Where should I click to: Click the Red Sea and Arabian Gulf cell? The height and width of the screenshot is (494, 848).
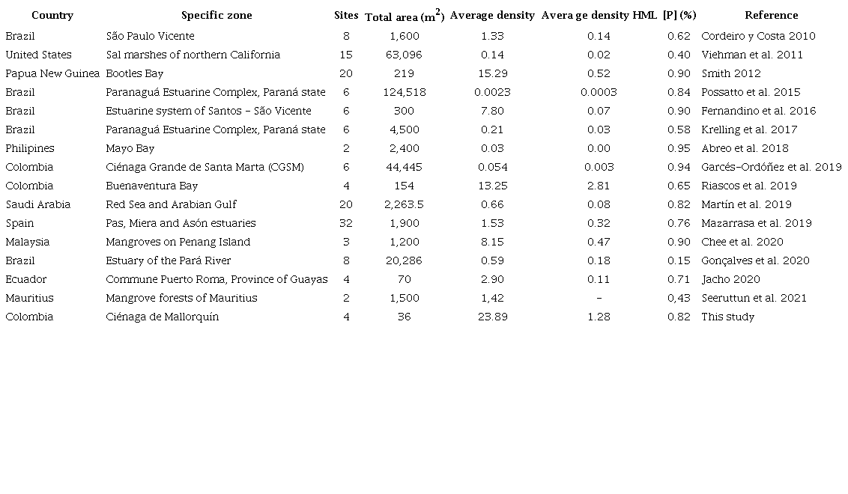172,204
